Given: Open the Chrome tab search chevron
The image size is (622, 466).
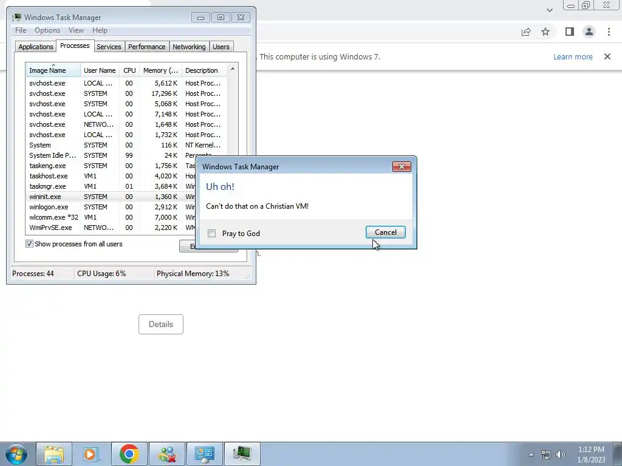Looking at the screenshot, I should [549, 10].
